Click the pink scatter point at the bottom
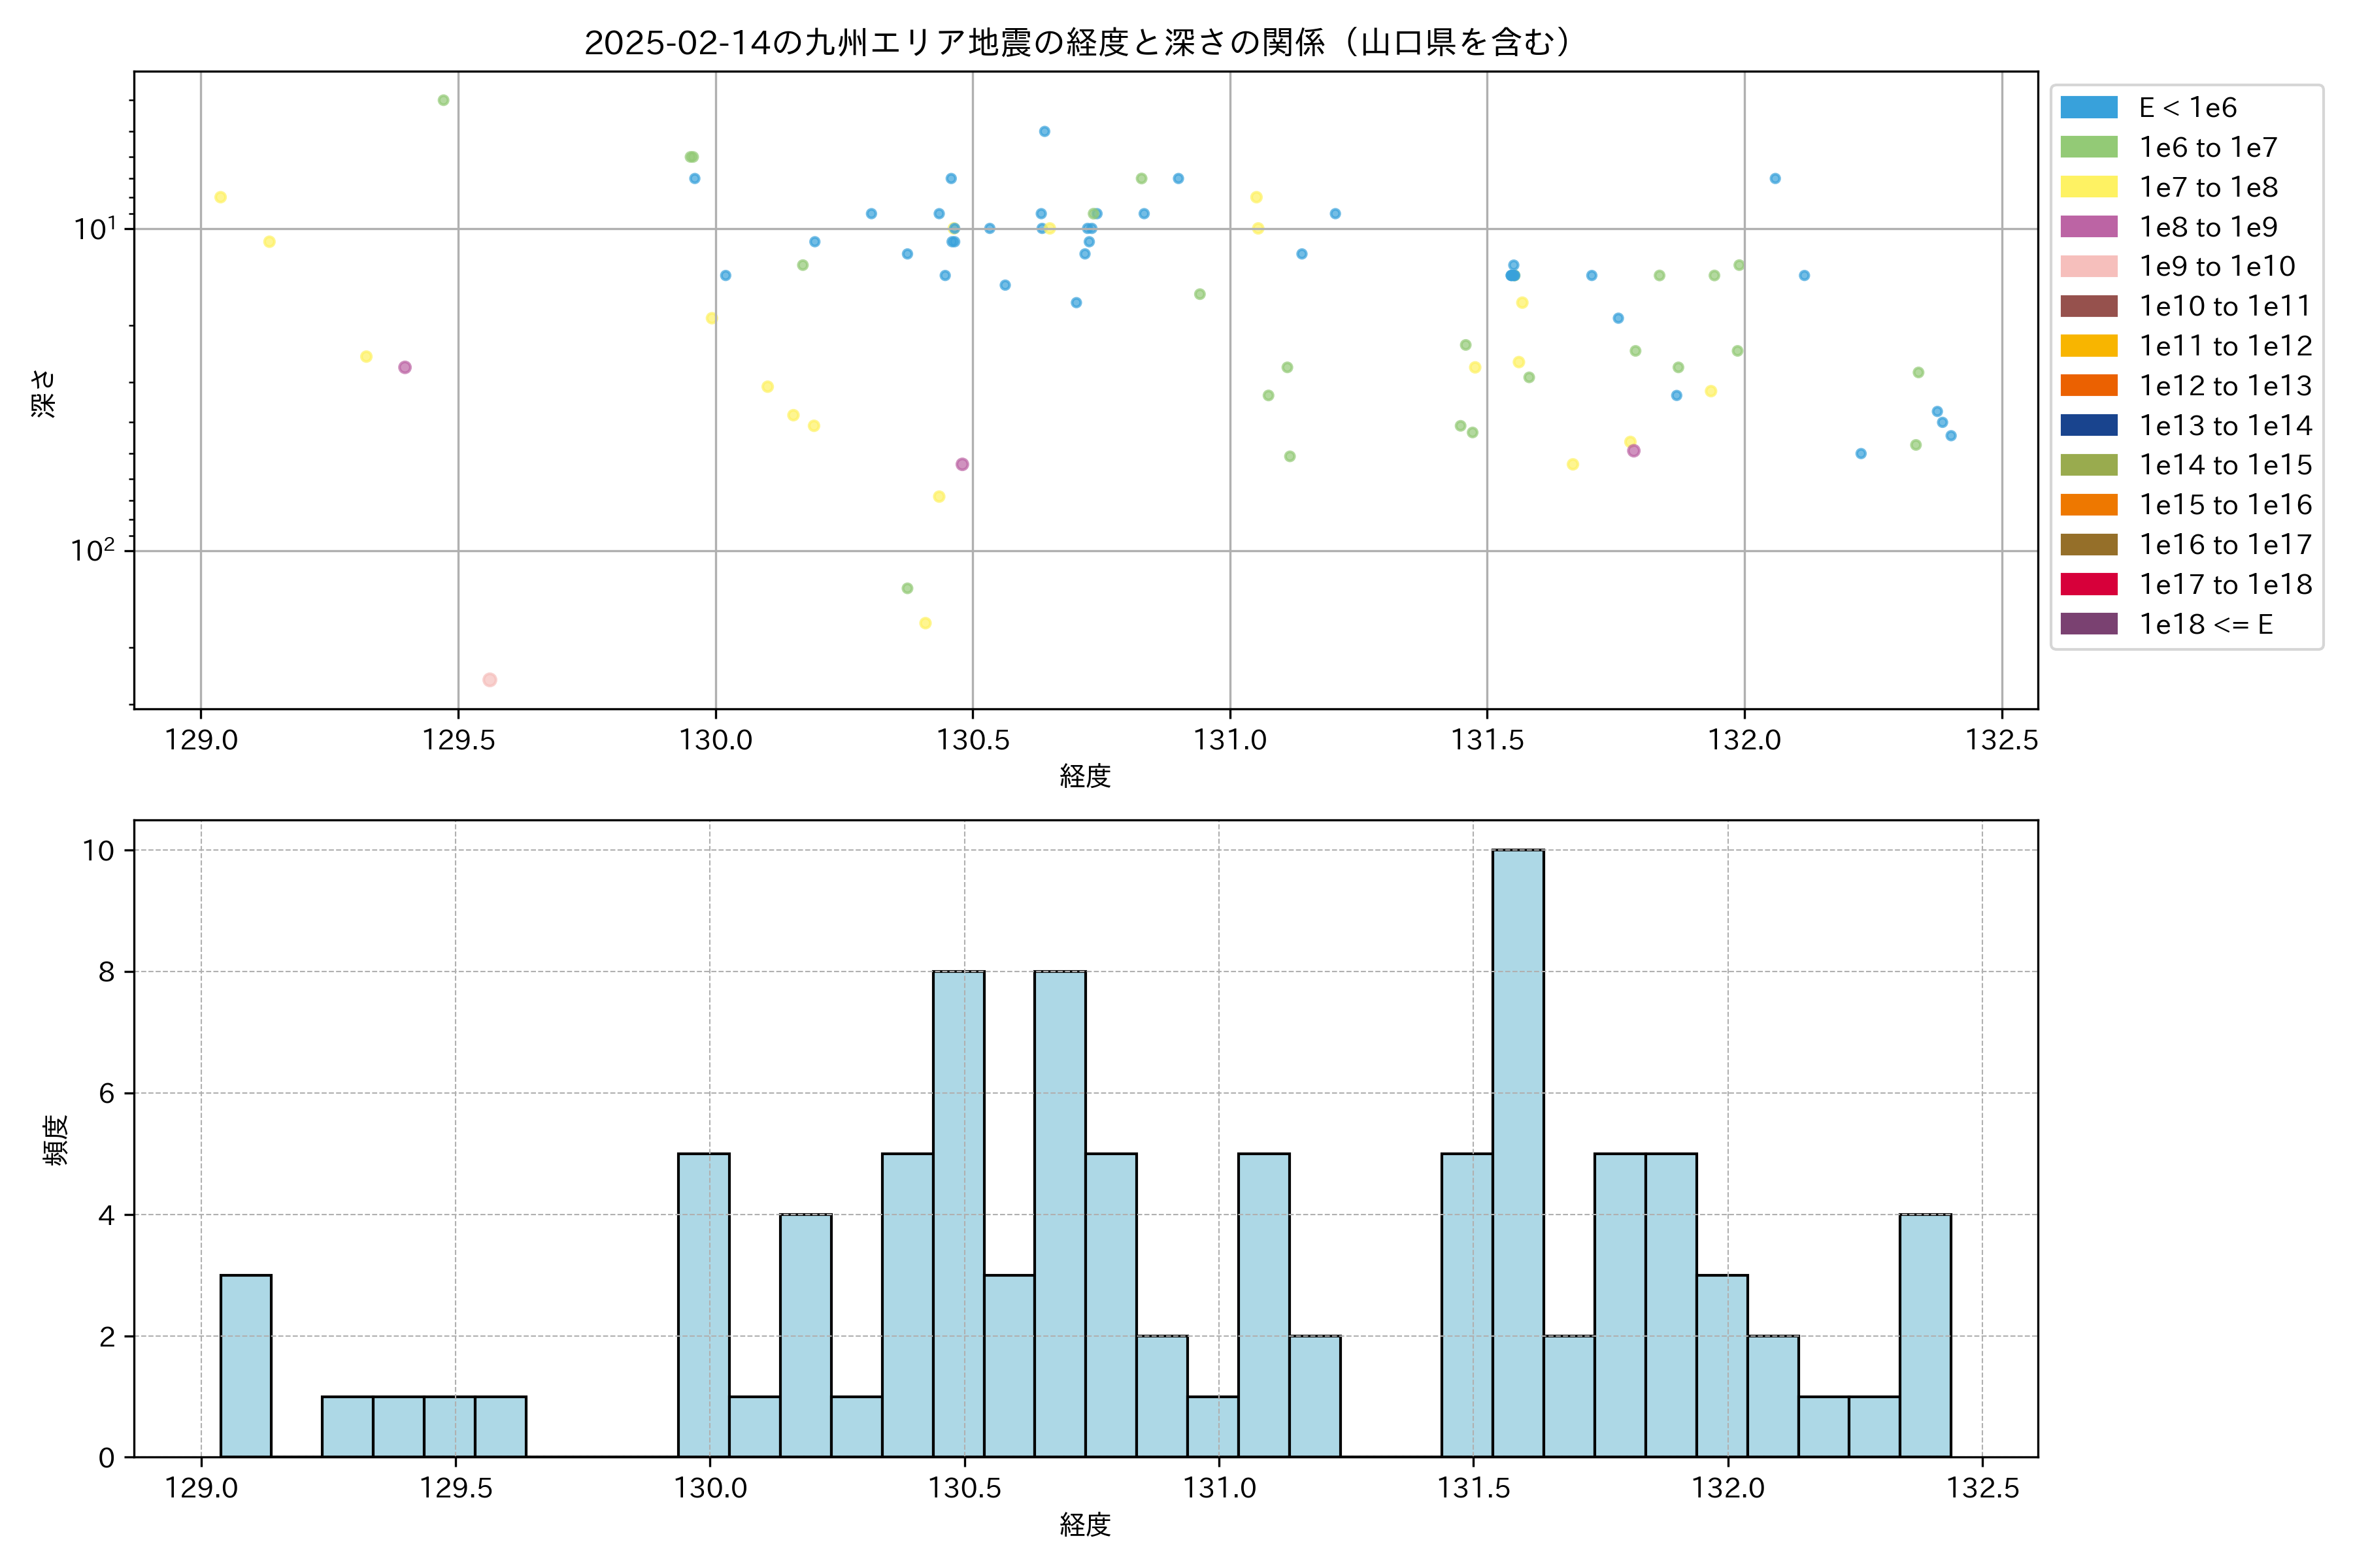This screenshot has width=2353, height=1568. 489,680
